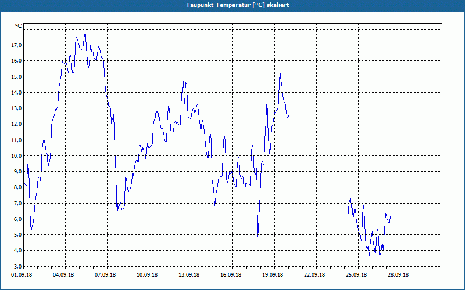Click the 10.09.18 date label
The image size is (465, 290).
tap(147, 274)
